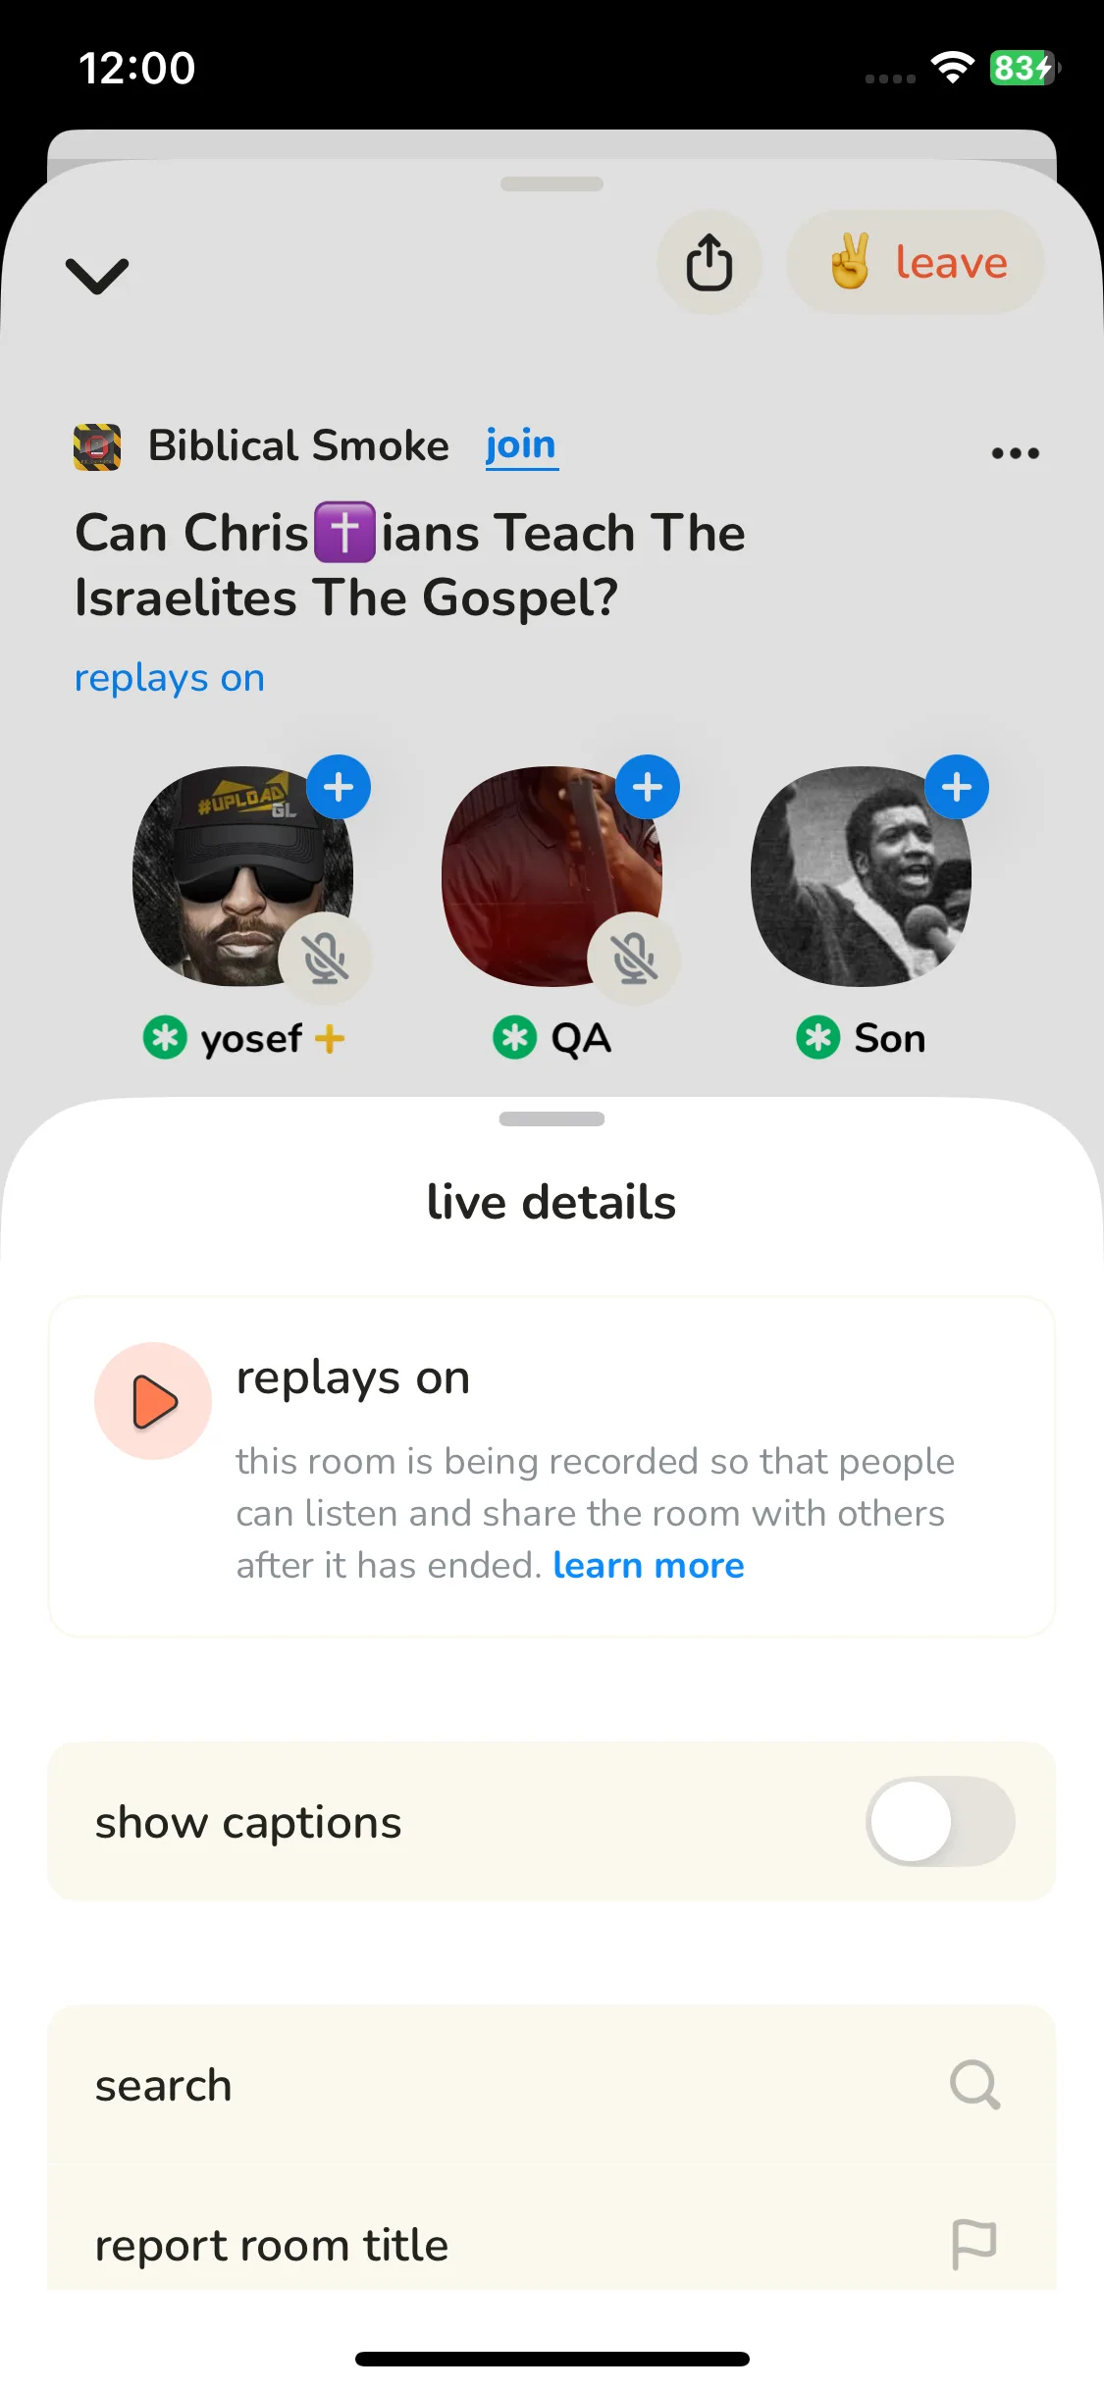Screen dimensions: 1104x2390
Task: Select the report room title row
Action: 552,2245
